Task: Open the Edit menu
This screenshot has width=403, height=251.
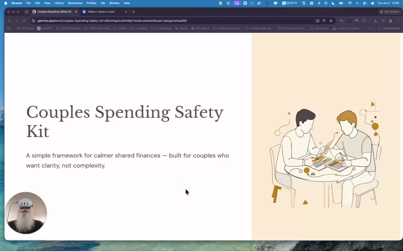Action: pos(37,3)
